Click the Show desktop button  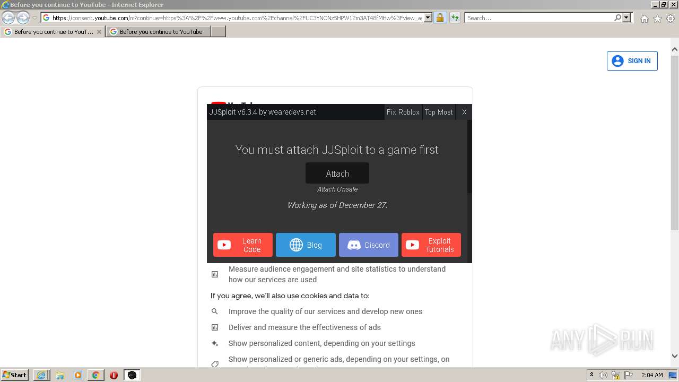[673, 375]
